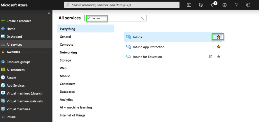Open the help question mark icon
Image resolution: width=259 pixels, height=122 pixels.
coord(236,5)
